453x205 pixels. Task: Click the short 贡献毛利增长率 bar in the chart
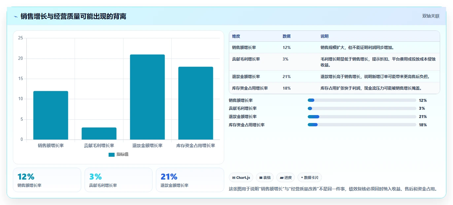tap(99, 134)
